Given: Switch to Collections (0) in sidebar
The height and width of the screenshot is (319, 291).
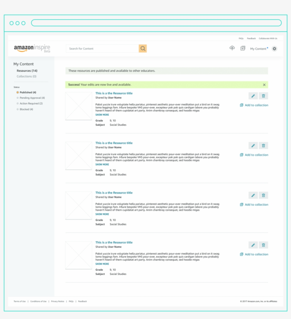Looking at the screenshot, I should click(27, 76).
